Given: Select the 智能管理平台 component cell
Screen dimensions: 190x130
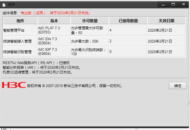Looking at the screenshot, I should [20, 30].
